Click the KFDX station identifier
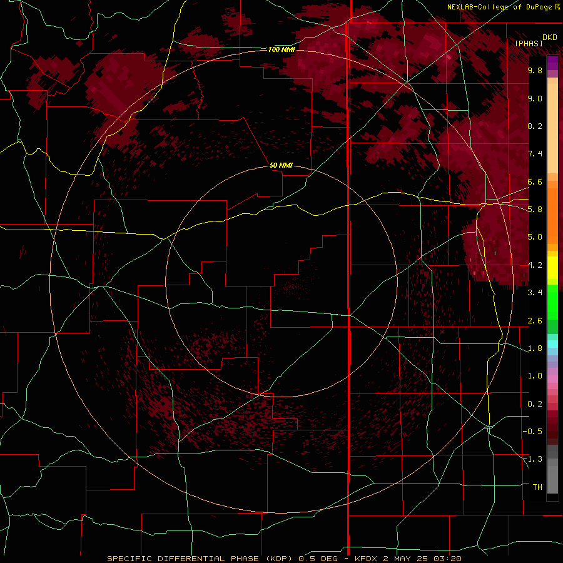This screenshot has height=563, width=563. coord(366,559)
